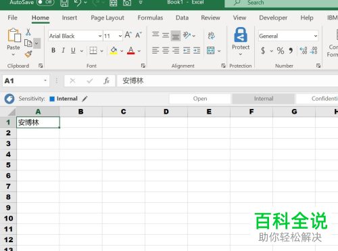Open the Arial Black font name dropdown
Viewport: 338px width, 251px height.
(x=100, y=36)
